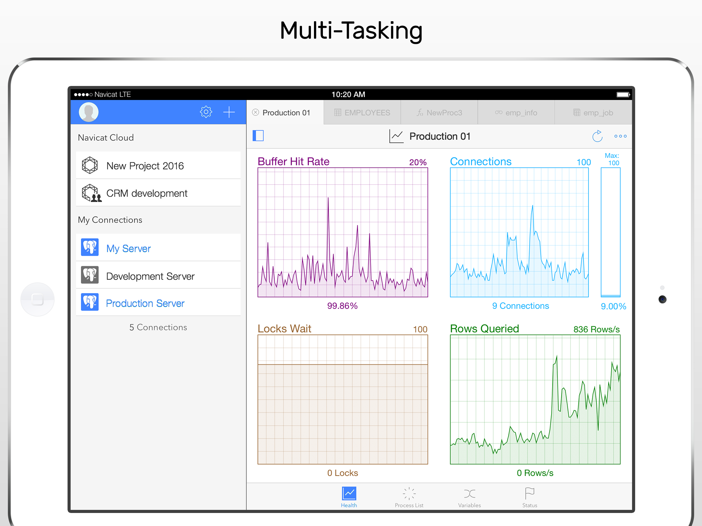This screenshot has height=526, width=702.
Task: Tap the user avatar profile picture
Action: pos(89,112)
